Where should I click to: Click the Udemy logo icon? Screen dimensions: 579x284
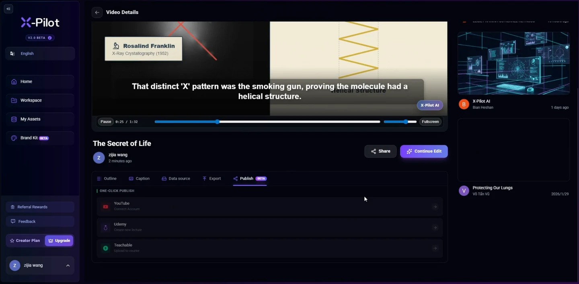point(105,227)
